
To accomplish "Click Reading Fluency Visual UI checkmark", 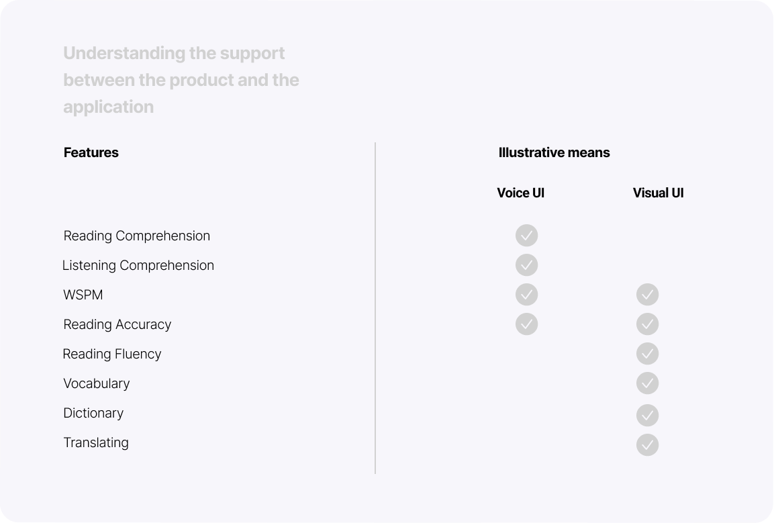I will click(x=647, y=354).
